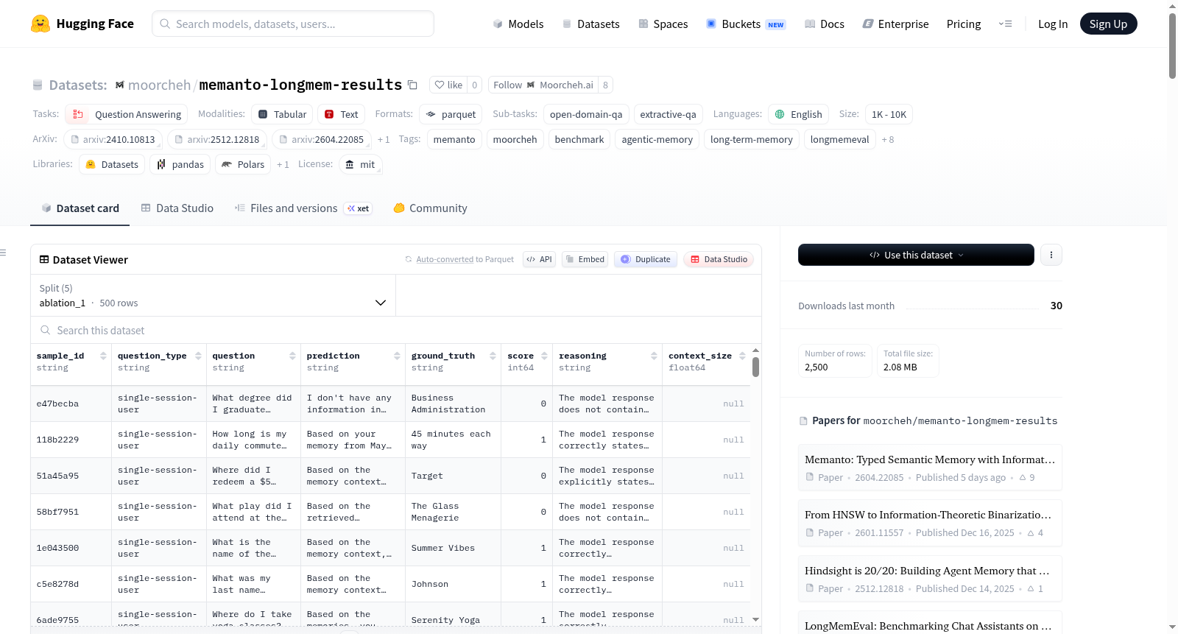The image size is (1178, 634).
Task: Open the Data Studio tab
Action: [x=177, y=208]
